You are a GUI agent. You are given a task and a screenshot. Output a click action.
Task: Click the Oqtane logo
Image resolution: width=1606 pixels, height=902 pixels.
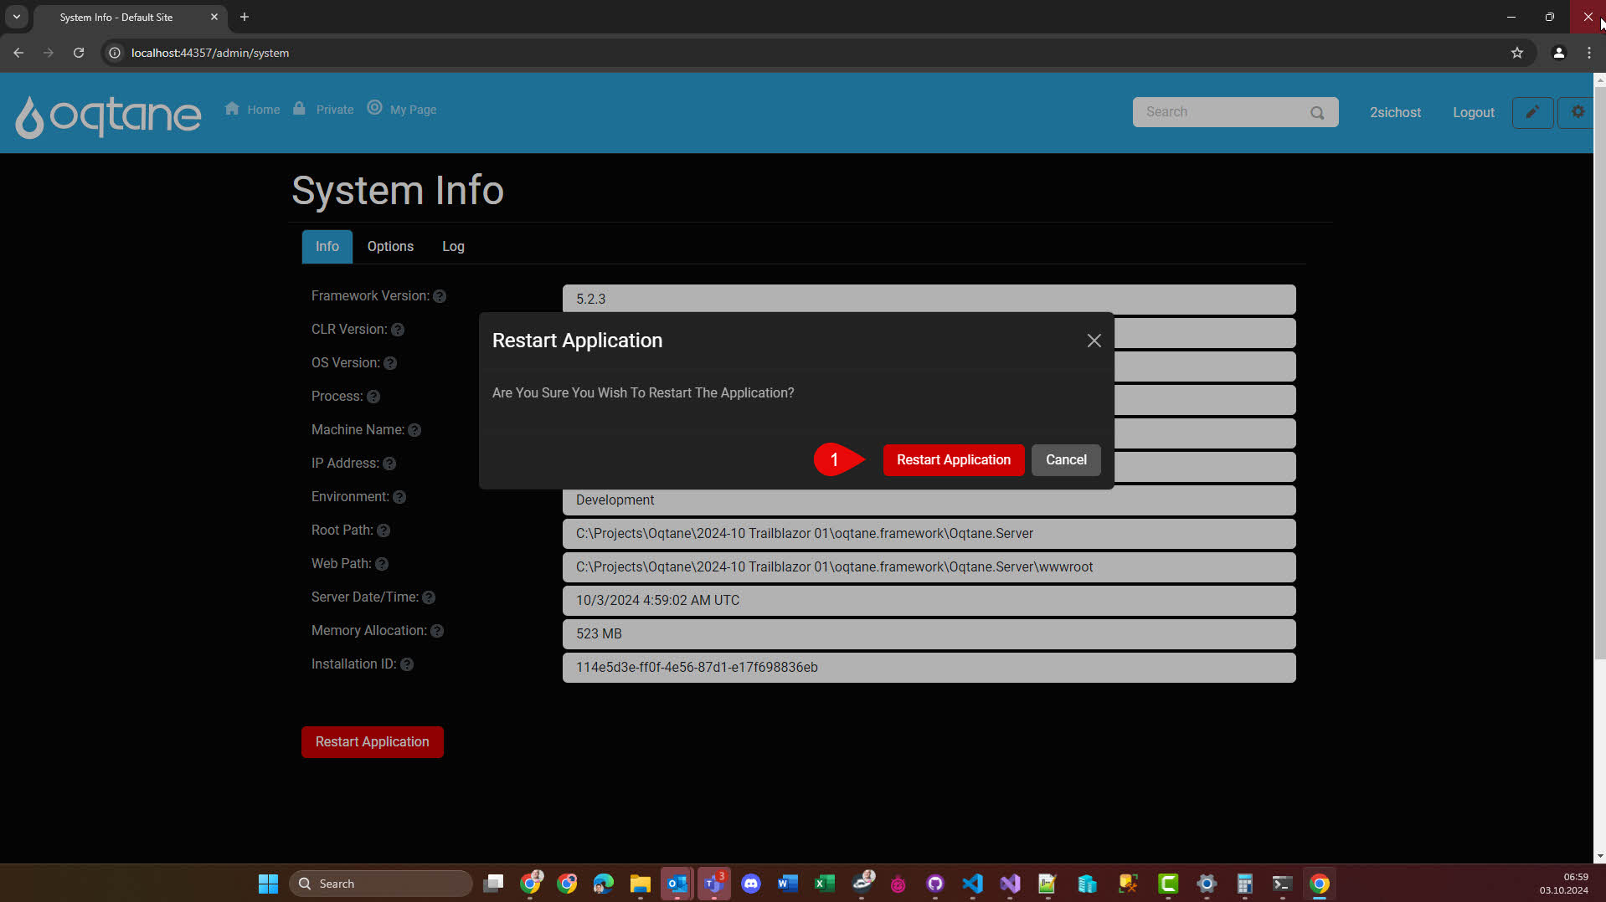pyautogui.click(x=108, y=115)
